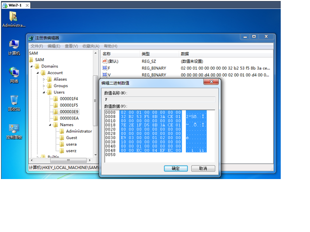Click the usera folder icon

tap(62, 144)
